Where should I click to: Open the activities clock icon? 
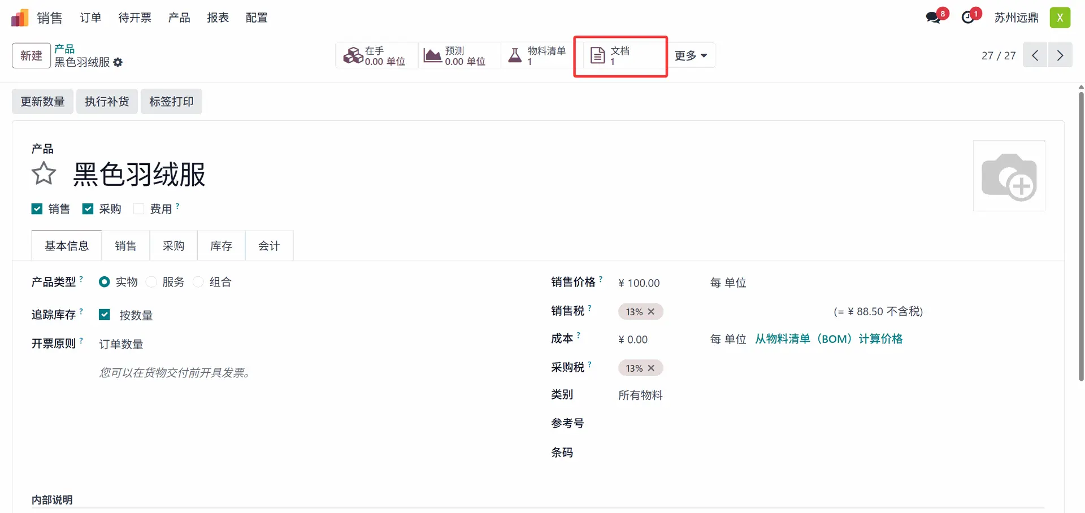(x=968, y=18)
